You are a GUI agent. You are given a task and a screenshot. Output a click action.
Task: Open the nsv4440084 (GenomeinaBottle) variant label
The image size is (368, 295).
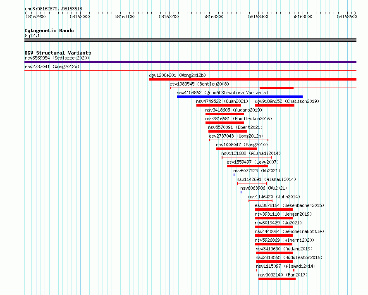tap(289, 231)
